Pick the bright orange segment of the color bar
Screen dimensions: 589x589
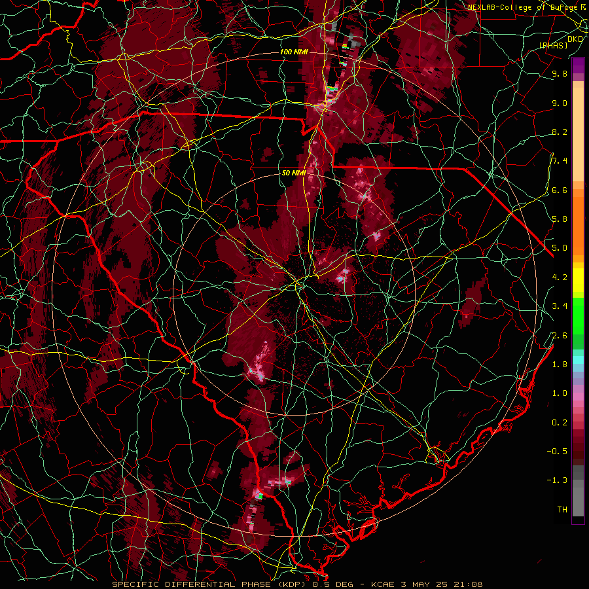pos(578,226)
